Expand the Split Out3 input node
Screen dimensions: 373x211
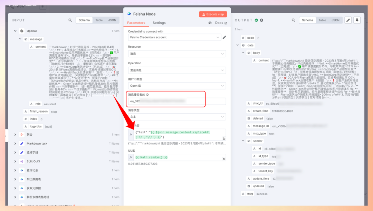click(x=15, y=162)
